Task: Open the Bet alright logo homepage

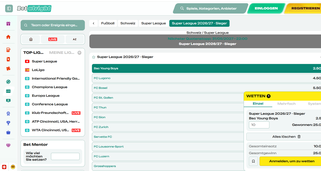Action: [x=34, y=8]
